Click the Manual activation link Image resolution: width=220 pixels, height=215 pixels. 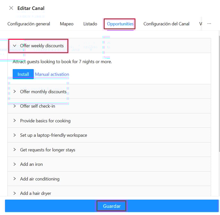coord(52,74)
